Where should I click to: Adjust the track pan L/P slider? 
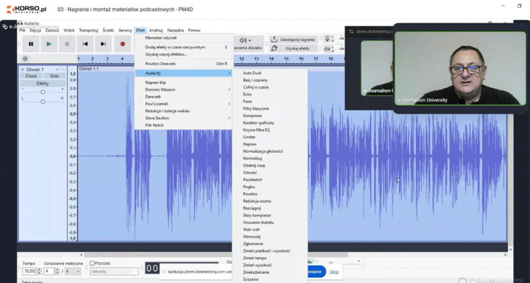coord(43,101)
